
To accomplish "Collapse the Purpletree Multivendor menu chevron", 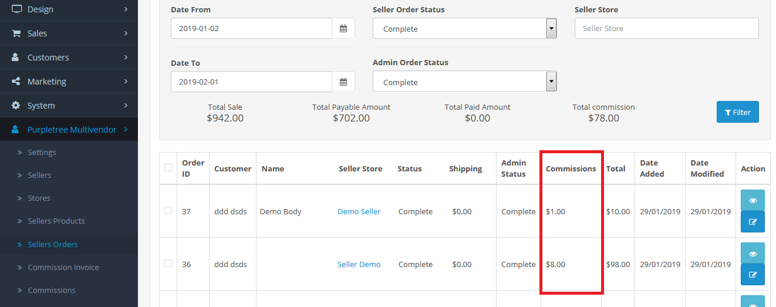I will pyautogui.click(x=126, y=130).
